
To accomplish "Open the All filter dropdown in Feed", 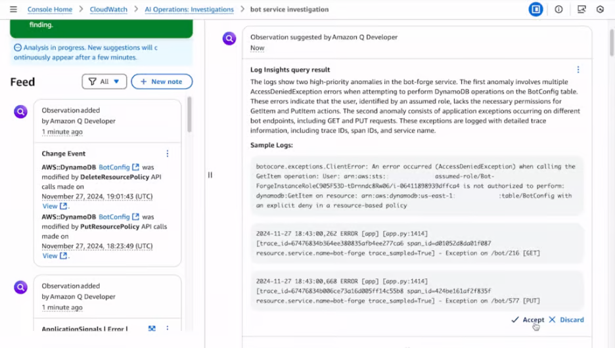I will tap(104, 81).
